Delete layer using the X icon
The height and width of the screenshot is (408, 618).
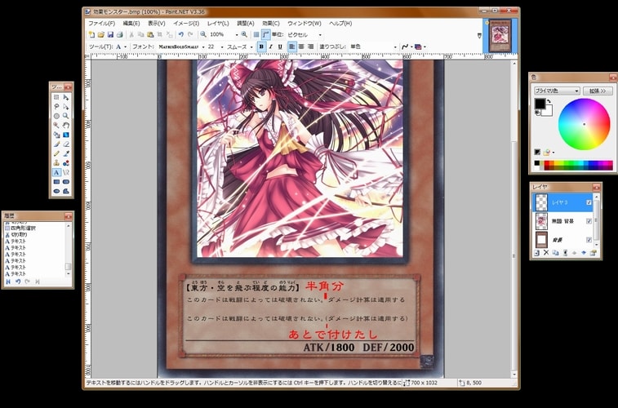coord(546,253)
